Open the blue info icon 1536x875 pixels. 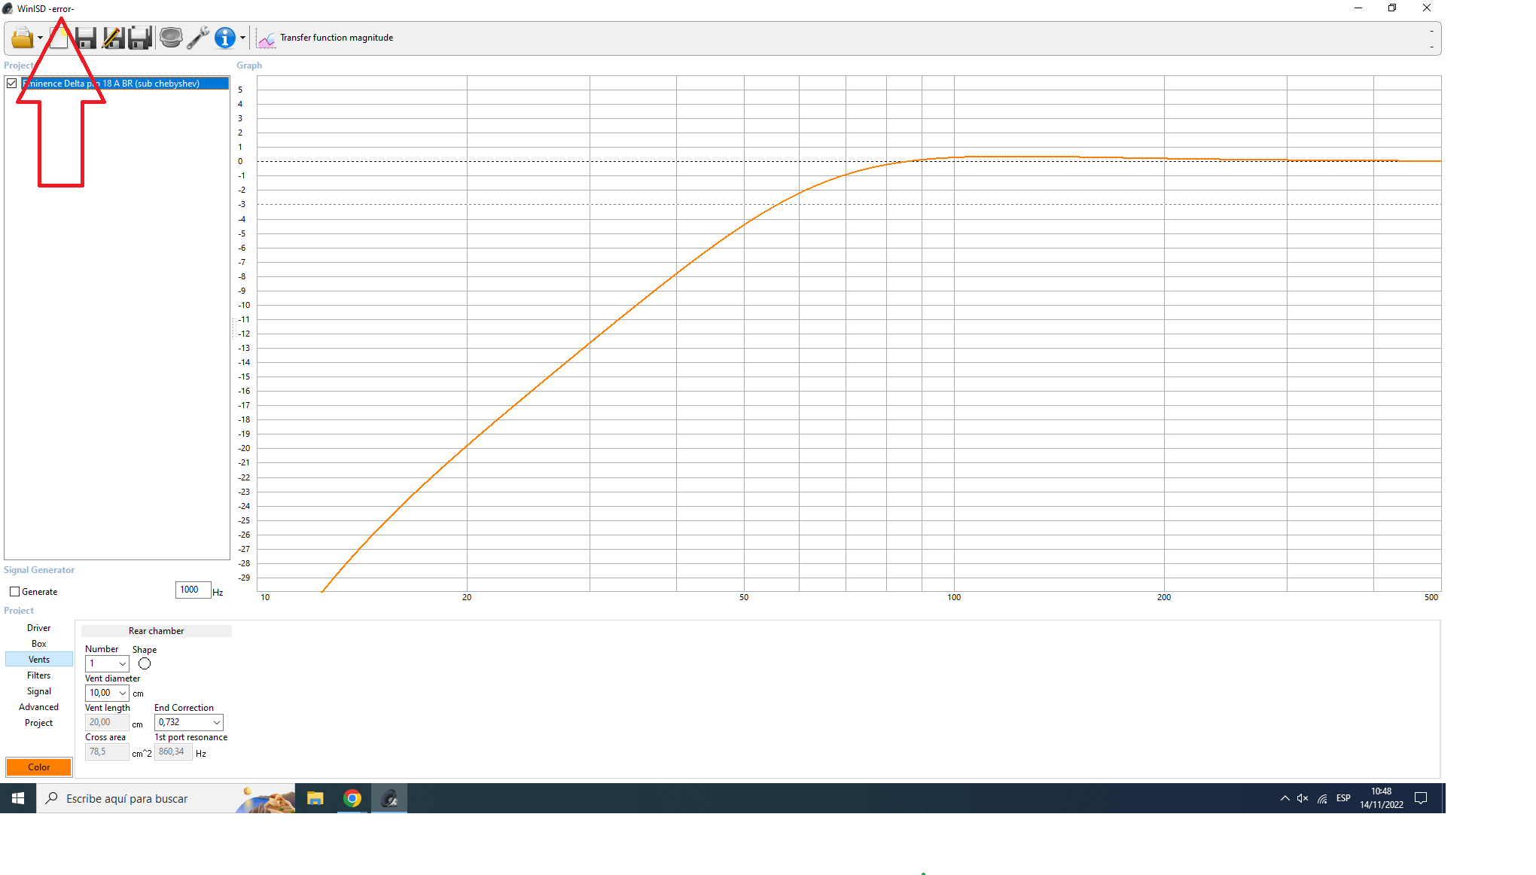(x=225, y=38)
